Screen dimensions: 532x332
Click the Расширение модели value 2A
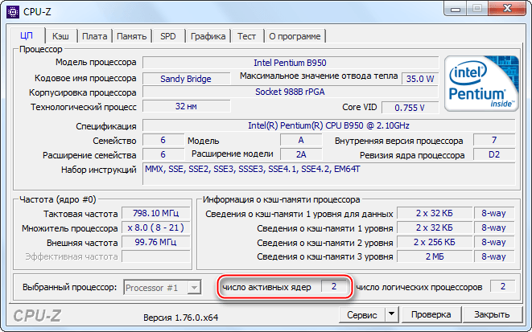coord(301,154)
